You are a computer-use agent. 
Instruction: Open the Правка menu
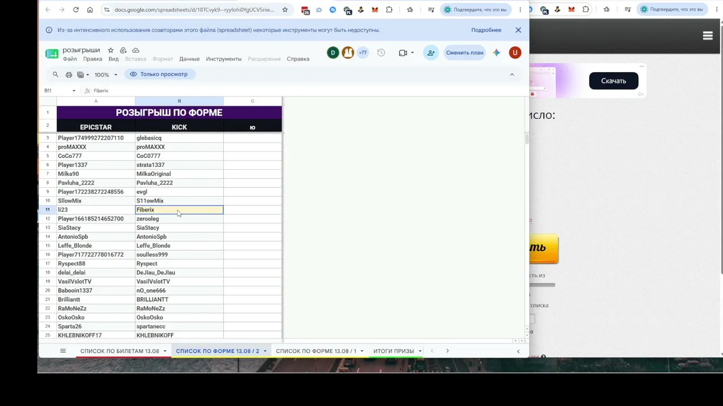pos(93,59)
